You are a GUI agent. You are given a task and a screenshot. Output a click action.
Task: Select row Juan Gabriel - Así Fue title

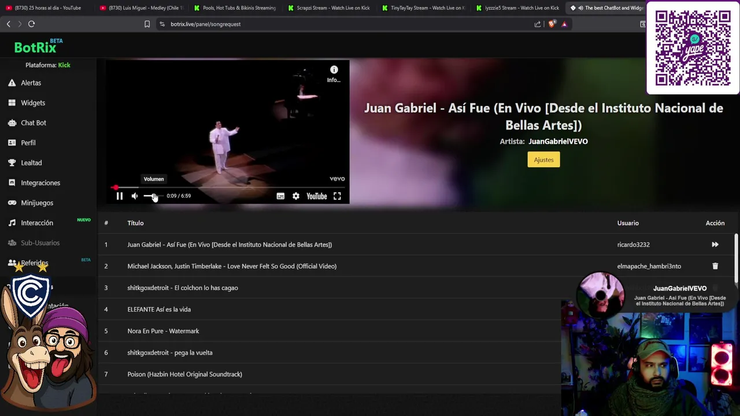click(230, 244)
